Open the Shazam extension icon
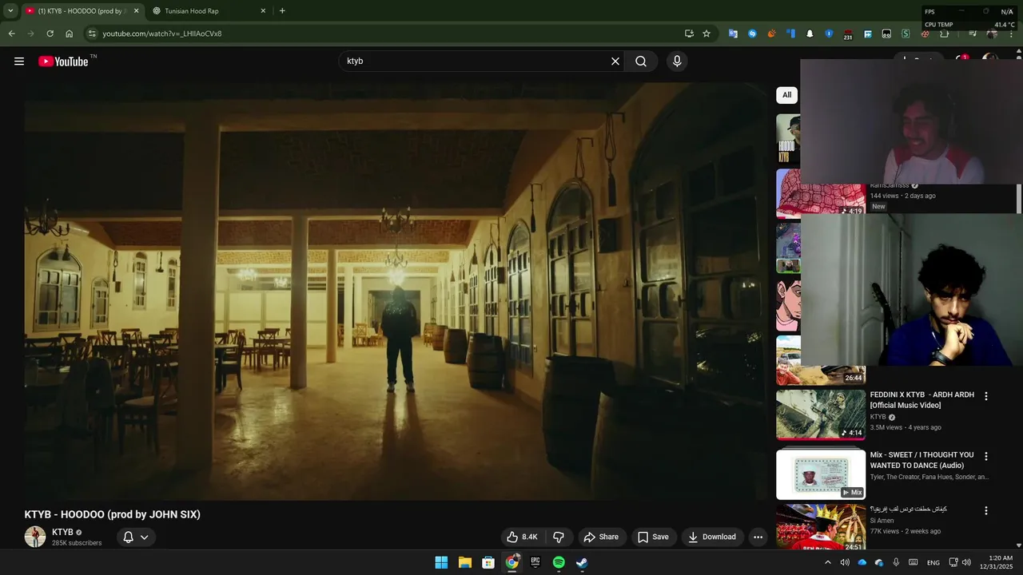The width and height of the screenshot is (1023, 575). (752, 34)
